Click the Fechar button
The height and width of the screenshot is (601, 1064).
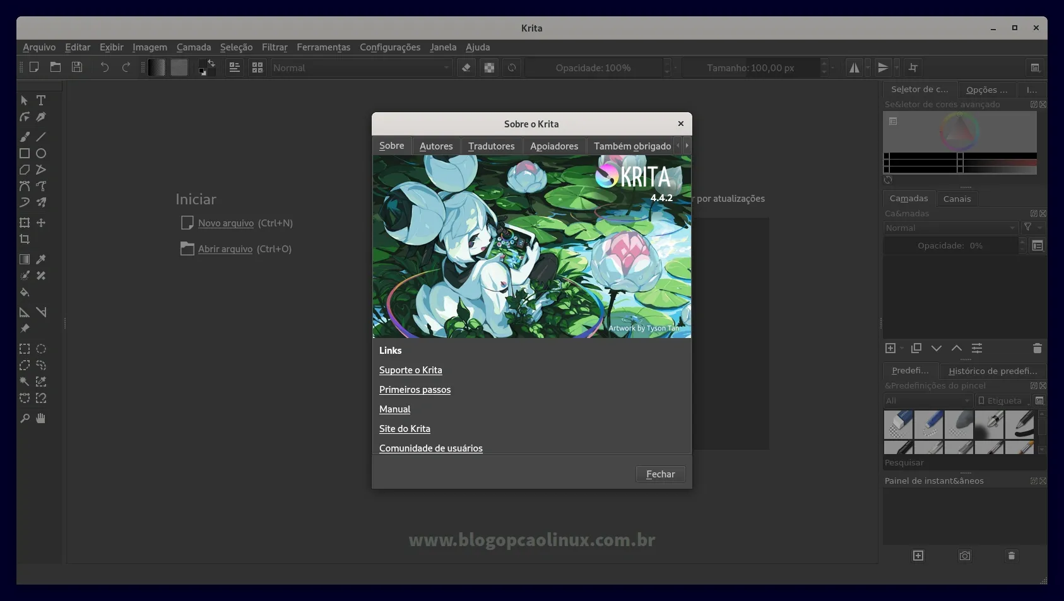coord(661,474)
